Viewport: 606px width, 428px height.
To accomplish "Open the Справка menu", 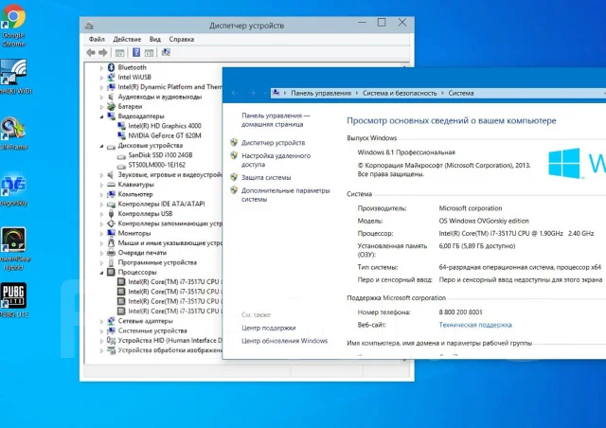I will click(181, 39).
